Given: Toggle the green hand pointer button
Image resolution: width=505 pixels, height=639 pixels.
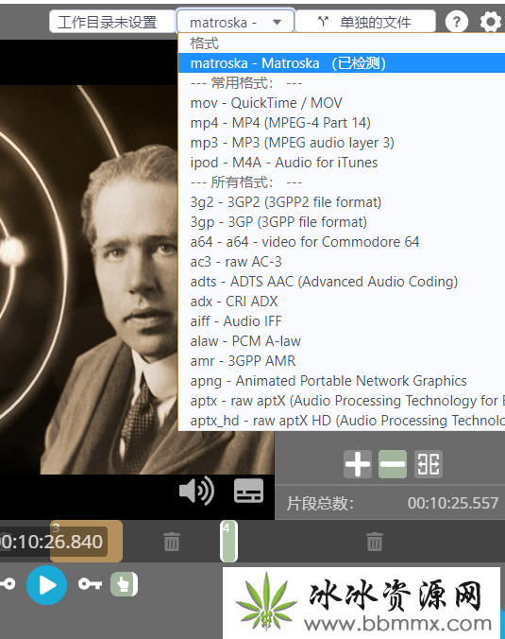Looking at the screenshot, I should coord(124,585).
